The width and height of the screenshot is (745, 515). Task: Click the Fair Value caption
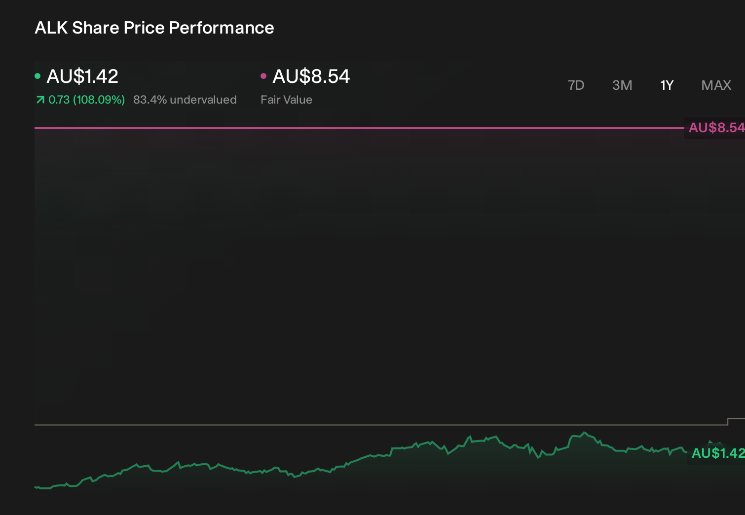point(286,100)
